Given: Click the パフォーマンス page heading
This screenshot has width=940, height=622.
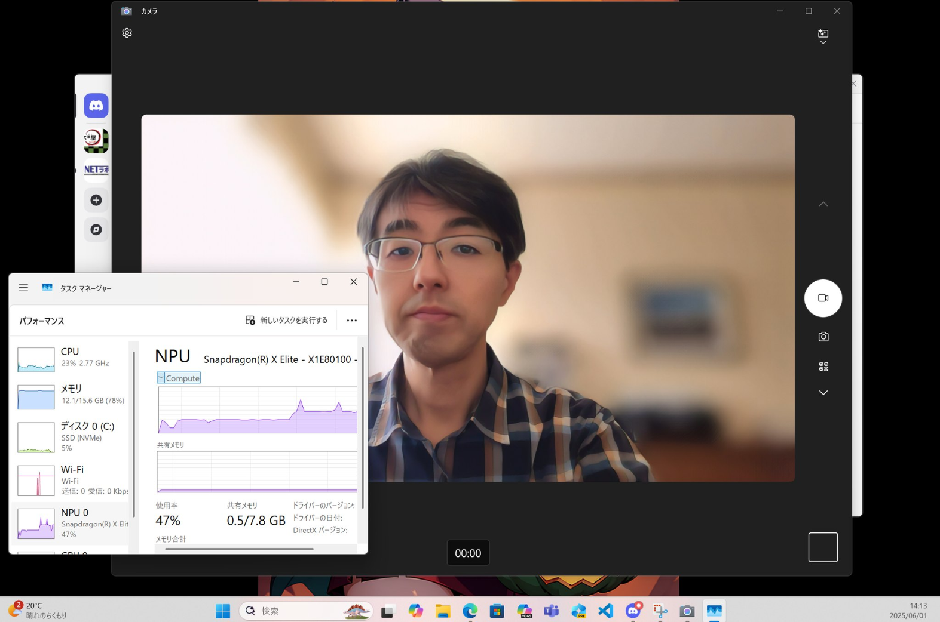Looking at the screenshot, I should (41, 321).
